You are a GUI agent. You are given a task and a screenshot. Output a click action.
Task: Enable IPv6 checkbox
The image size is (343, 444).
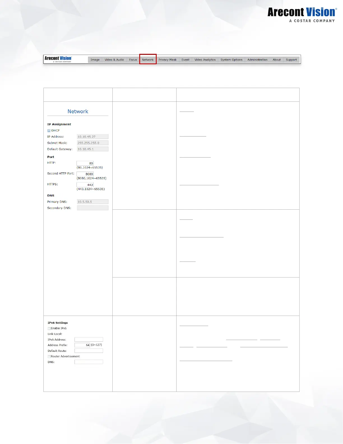click(49, 329)
